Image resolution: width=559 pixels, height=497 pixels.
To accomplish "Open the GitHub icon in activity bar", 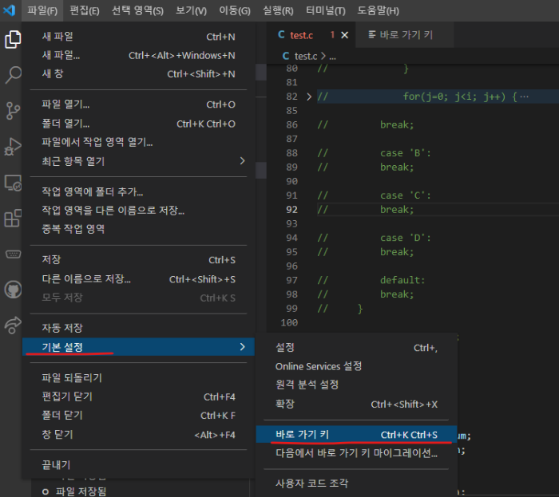I will pos(13,289).
